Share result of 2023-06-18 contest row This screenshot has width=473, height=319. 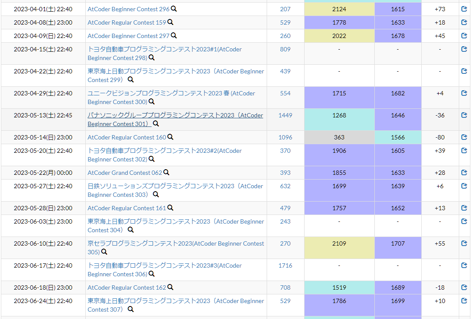coord(464,287)
